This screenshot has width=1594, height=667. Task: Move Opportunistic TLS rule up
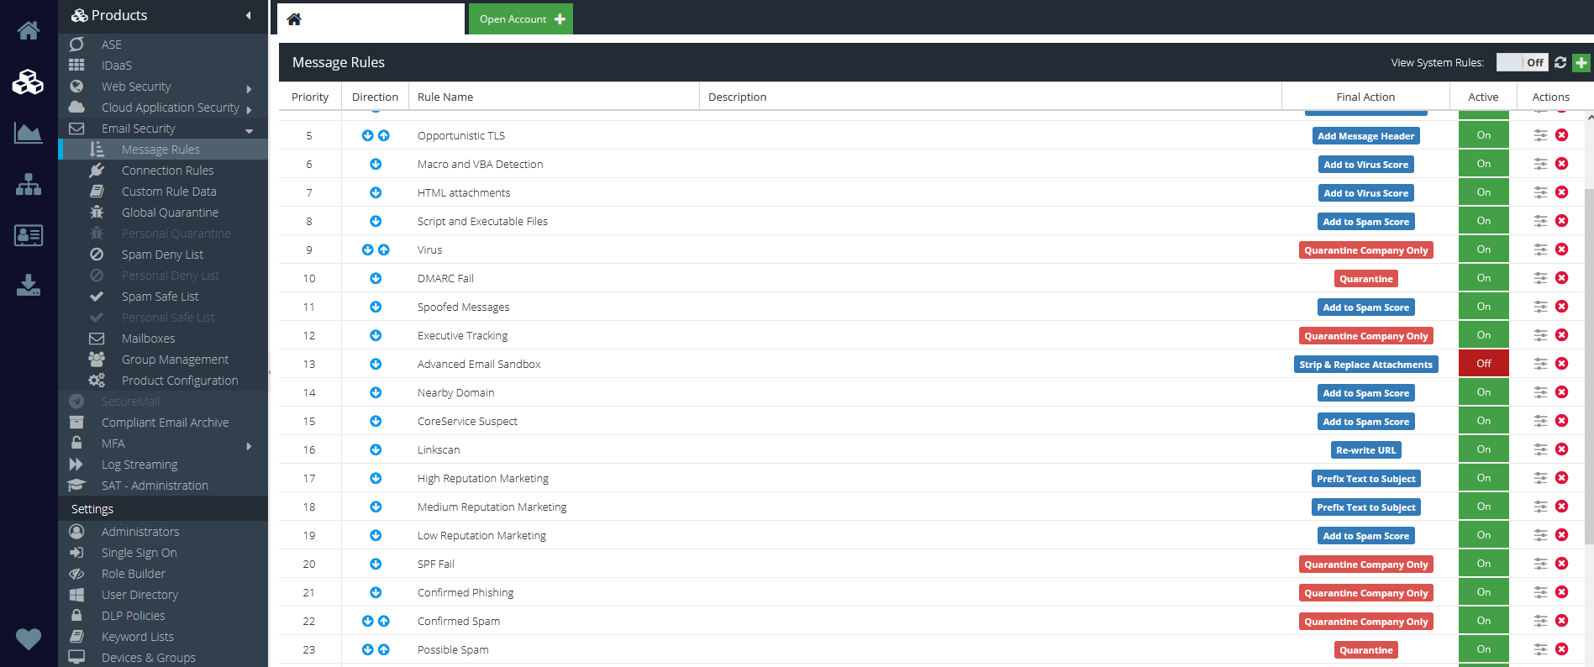pos(384,135)
